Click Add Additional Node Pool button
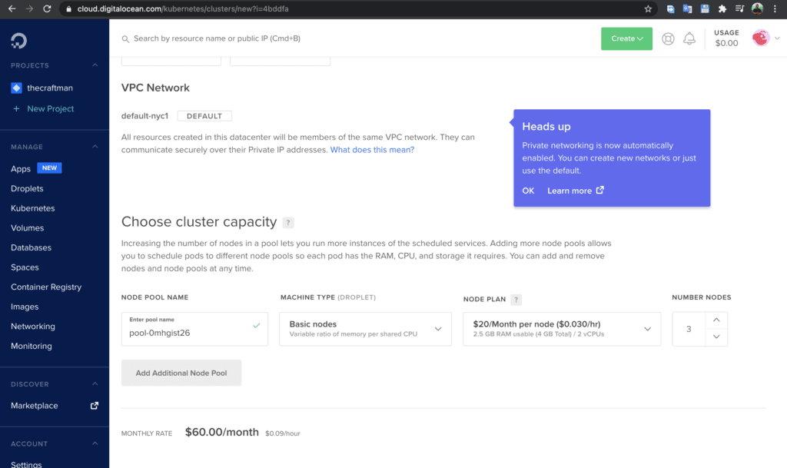This screenshot has height=468, width=787. [181, 373]
